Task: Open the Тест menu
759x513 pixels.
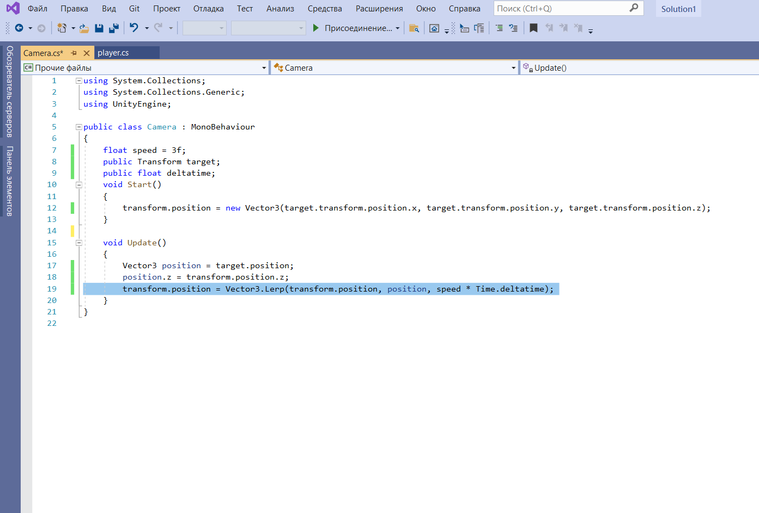Action: coord(245,8)
